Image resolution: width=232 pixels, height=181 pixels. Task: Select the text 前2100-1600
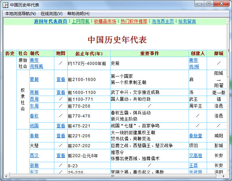click(x=82, y=80)
